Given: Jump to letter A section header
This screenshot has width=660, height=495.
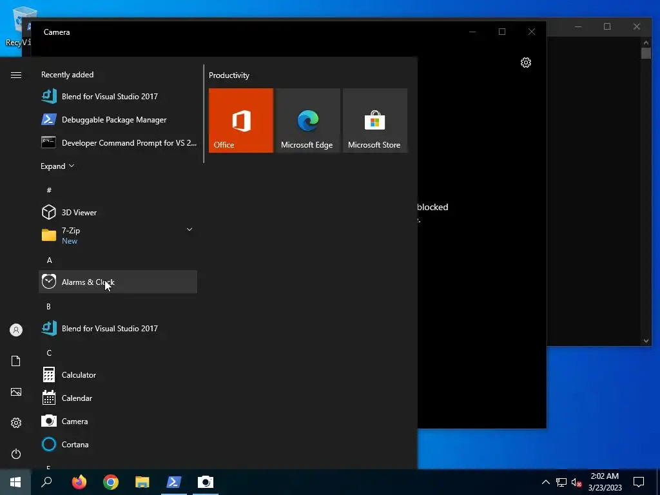Looking at the screenshot, I should 49,260.
